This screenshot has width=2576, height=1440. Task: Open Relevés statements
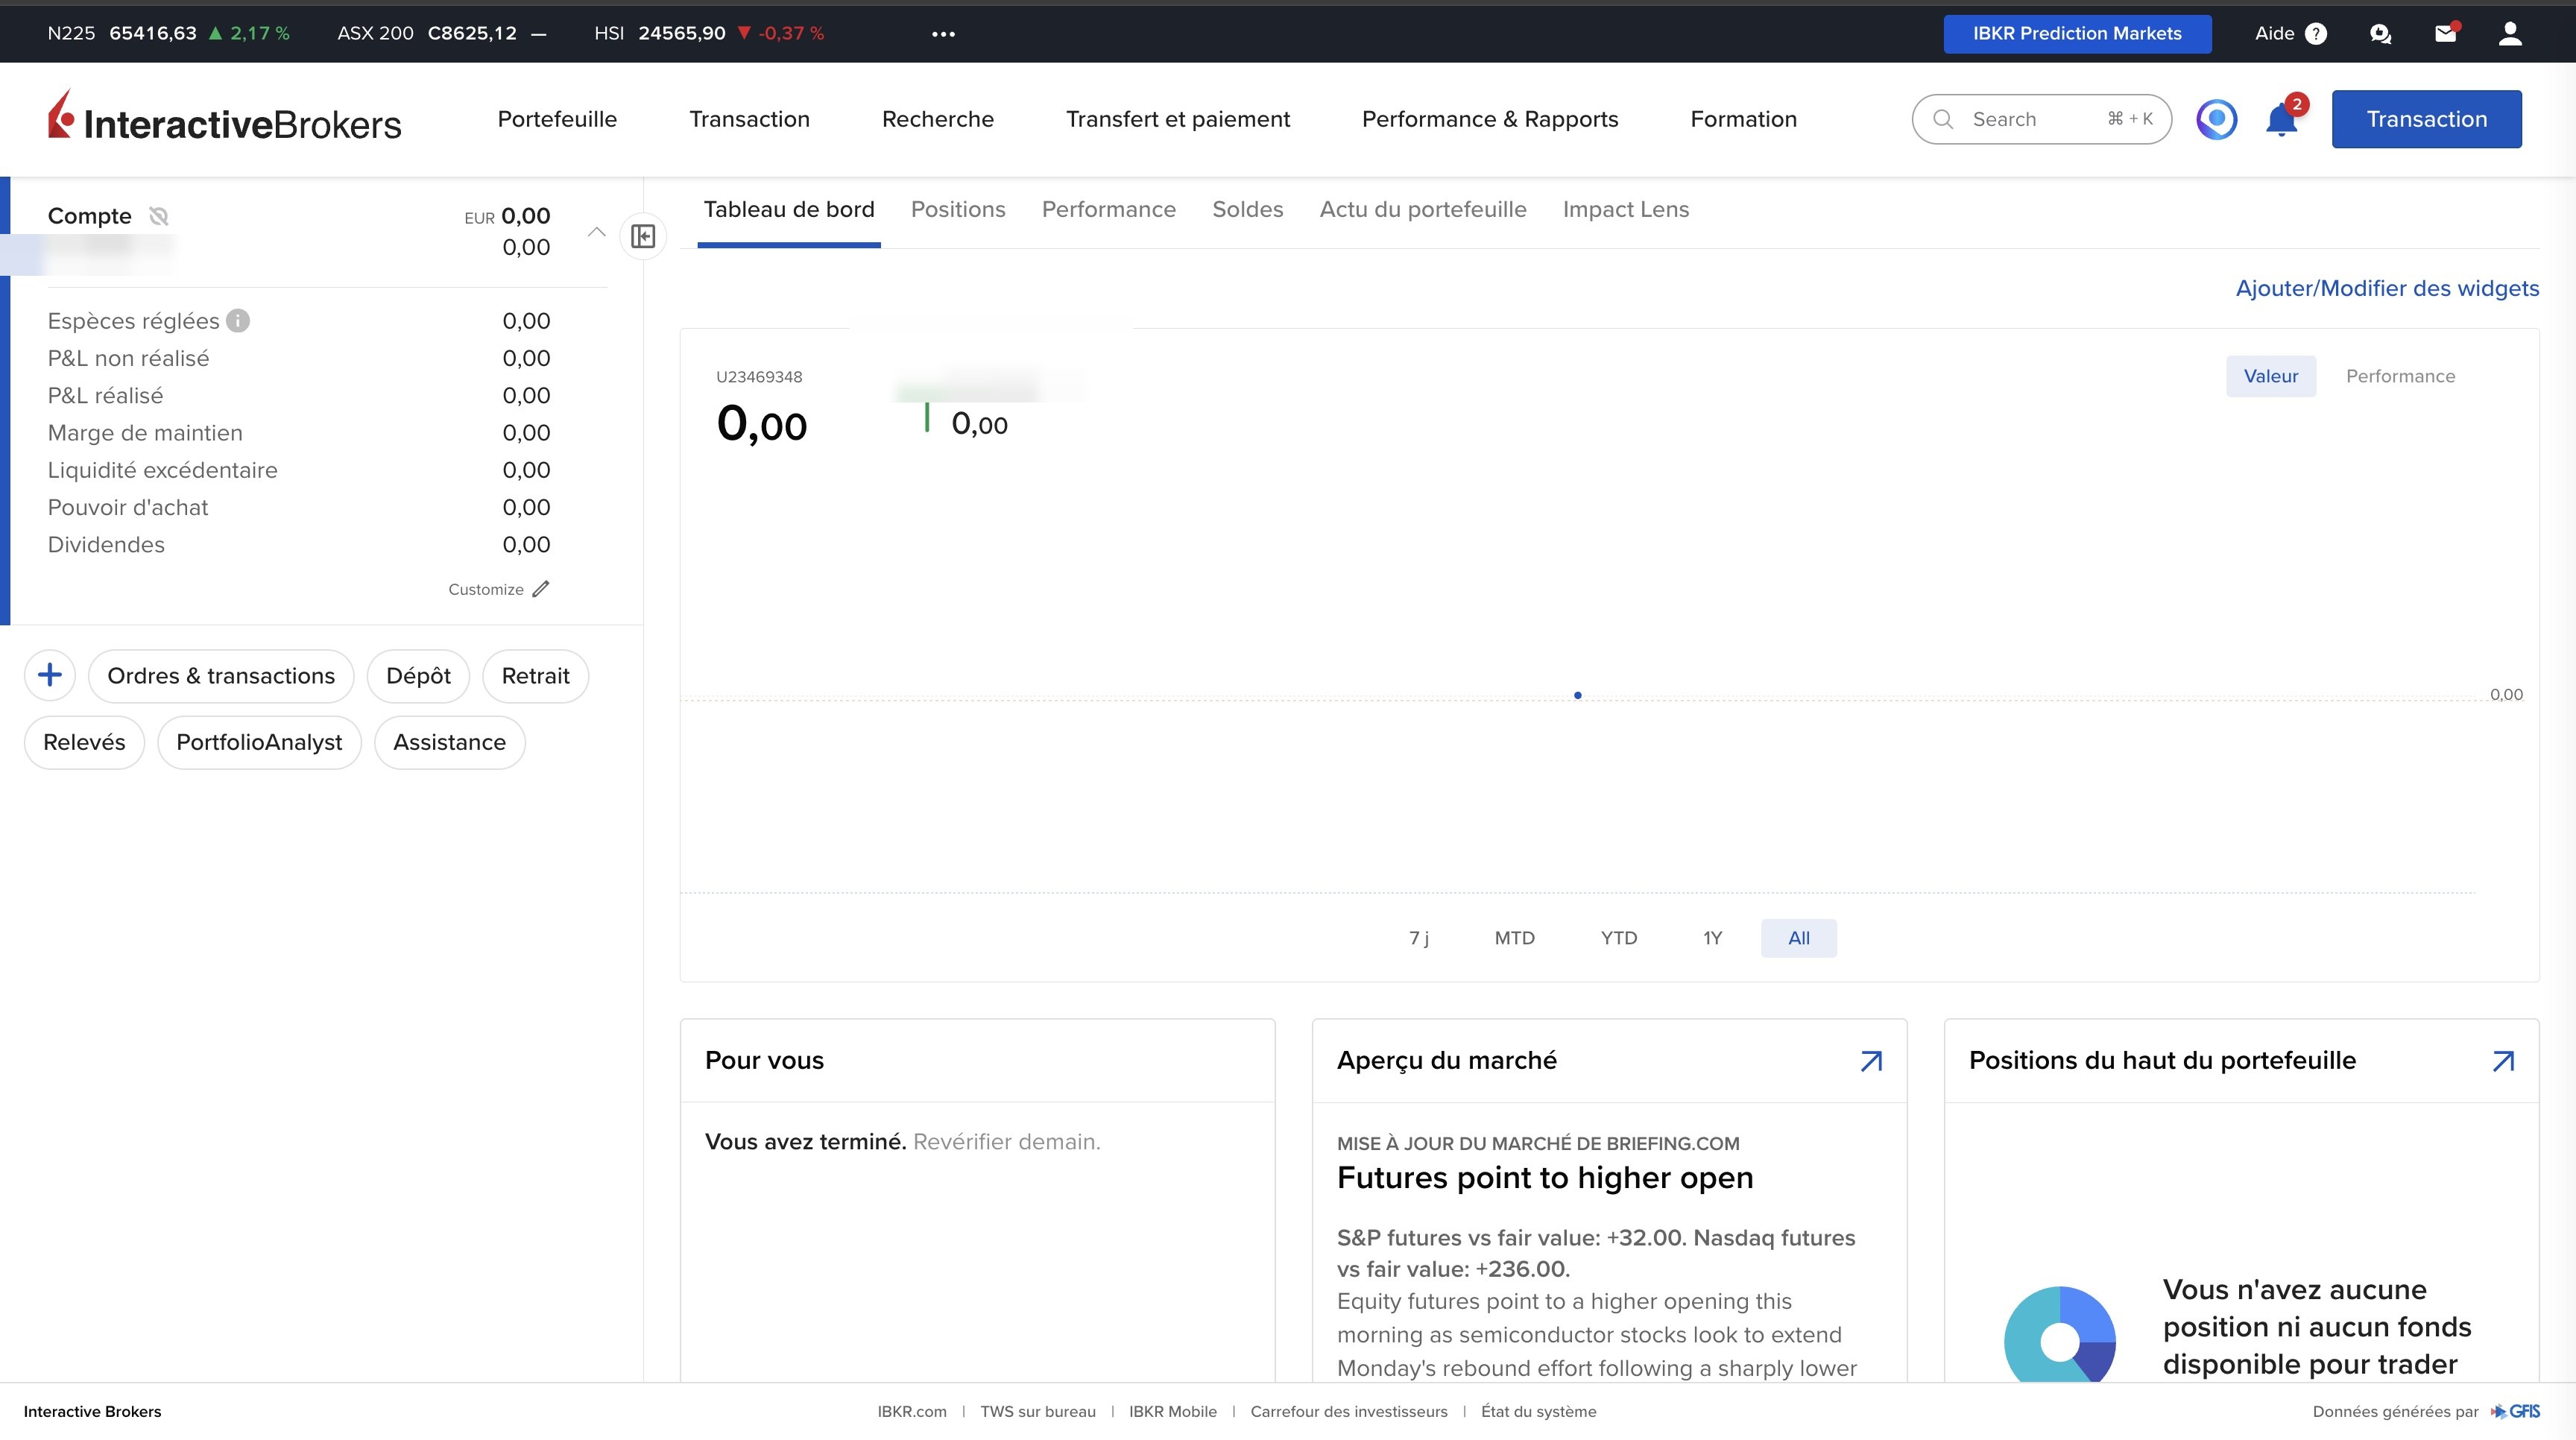pyautogui.click(x=84, y=742)
